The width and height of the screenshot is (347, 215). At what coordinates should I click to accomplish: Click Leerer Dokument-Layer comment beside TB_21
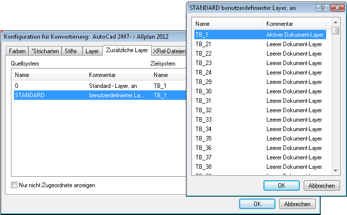(x=294, y=44)
